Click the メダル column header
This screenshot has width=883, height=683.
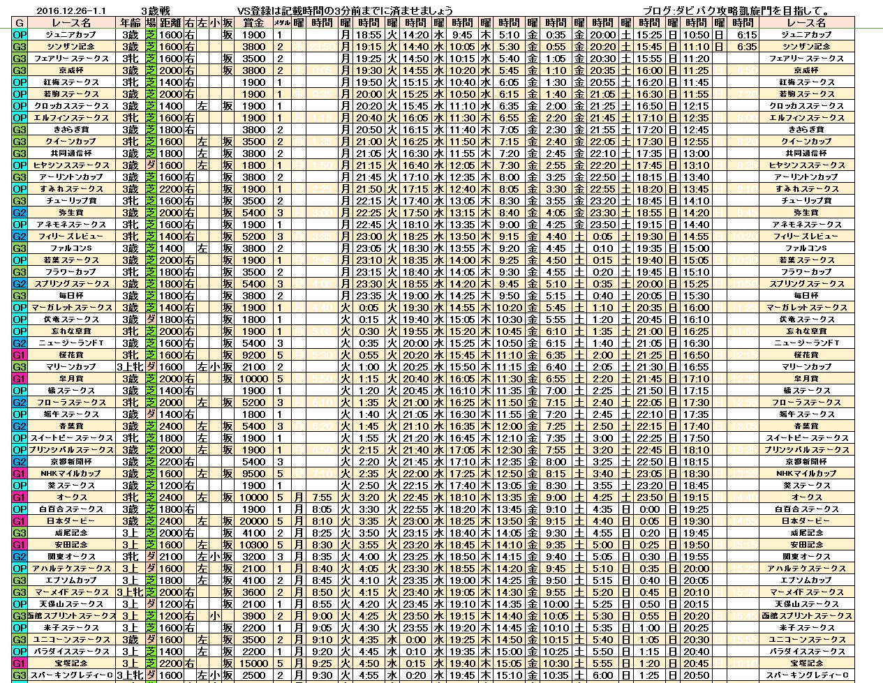click(x=281, y=22)
